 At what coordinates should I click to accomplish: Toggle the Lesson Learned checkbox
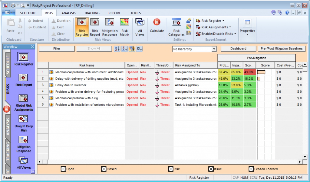pos(251,169)
